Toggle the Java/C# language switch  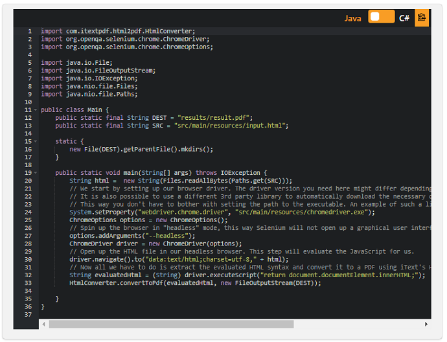(381, 17)
